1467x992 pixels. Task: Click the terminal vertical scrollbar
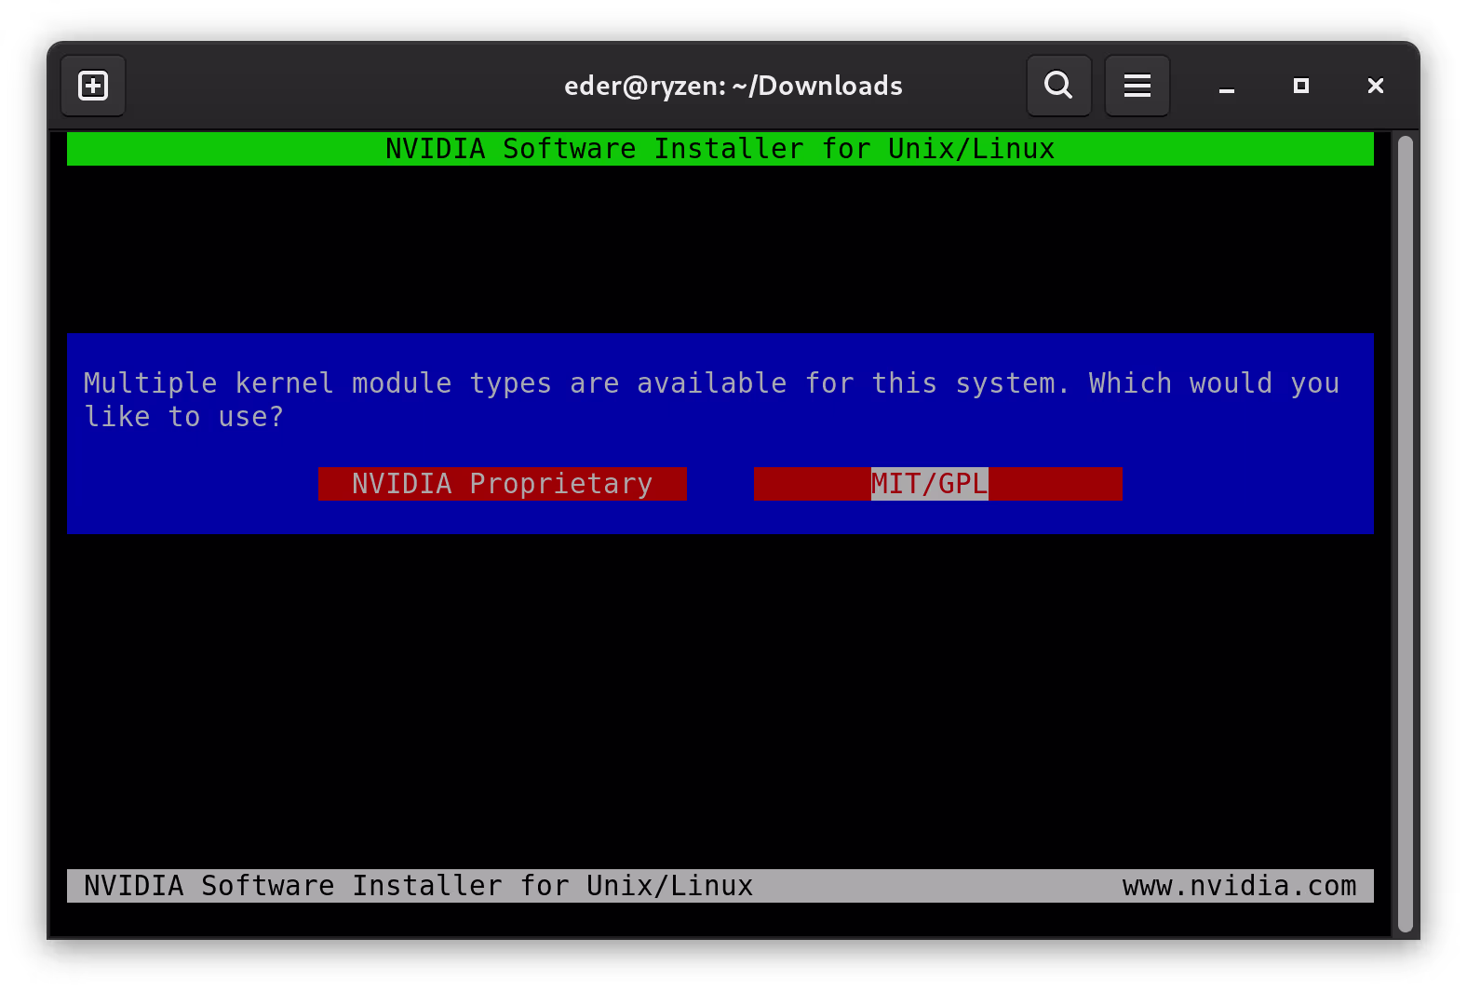(1406, 534)
